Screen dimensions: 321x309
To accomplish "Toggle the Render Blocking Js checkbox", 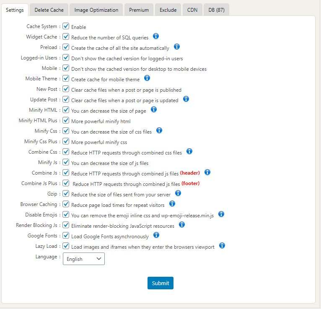I will (66, 225).
